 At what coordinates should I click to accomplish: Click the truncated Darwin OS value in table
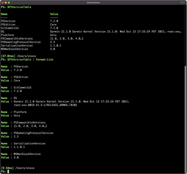[x=116, y=32]
